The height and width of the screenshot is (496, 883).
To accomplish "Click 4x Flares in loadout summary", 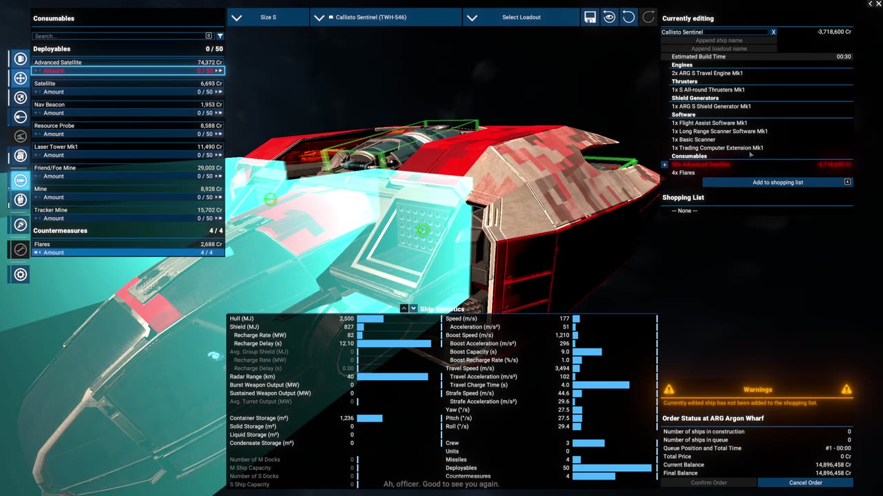I will [x=684, y=173].
